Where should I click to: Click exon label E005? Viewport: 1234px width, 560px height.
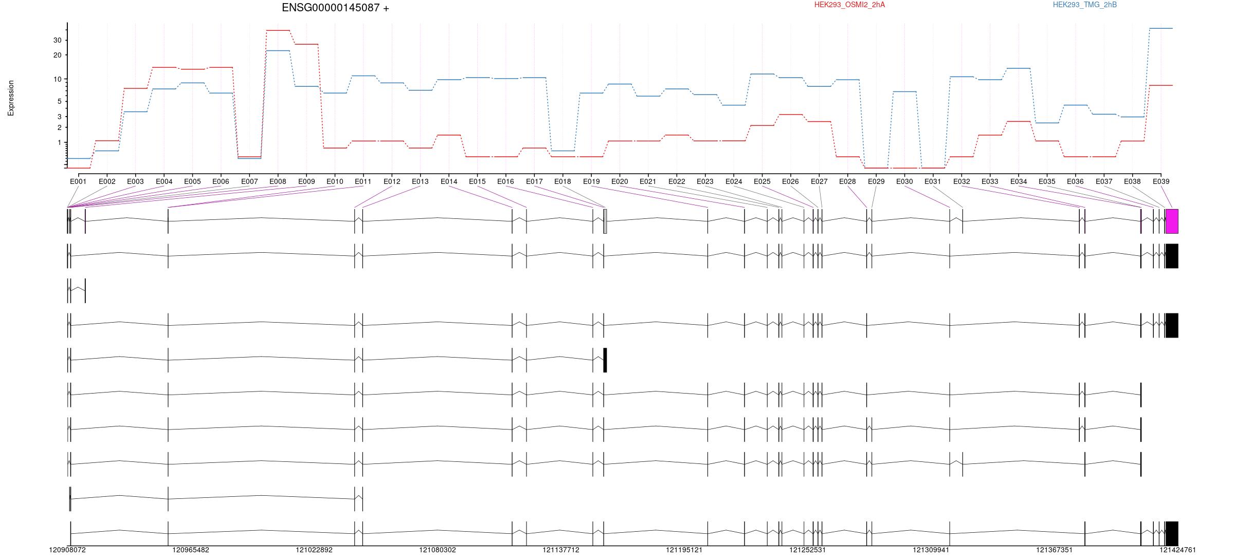(x=192, y=181)
